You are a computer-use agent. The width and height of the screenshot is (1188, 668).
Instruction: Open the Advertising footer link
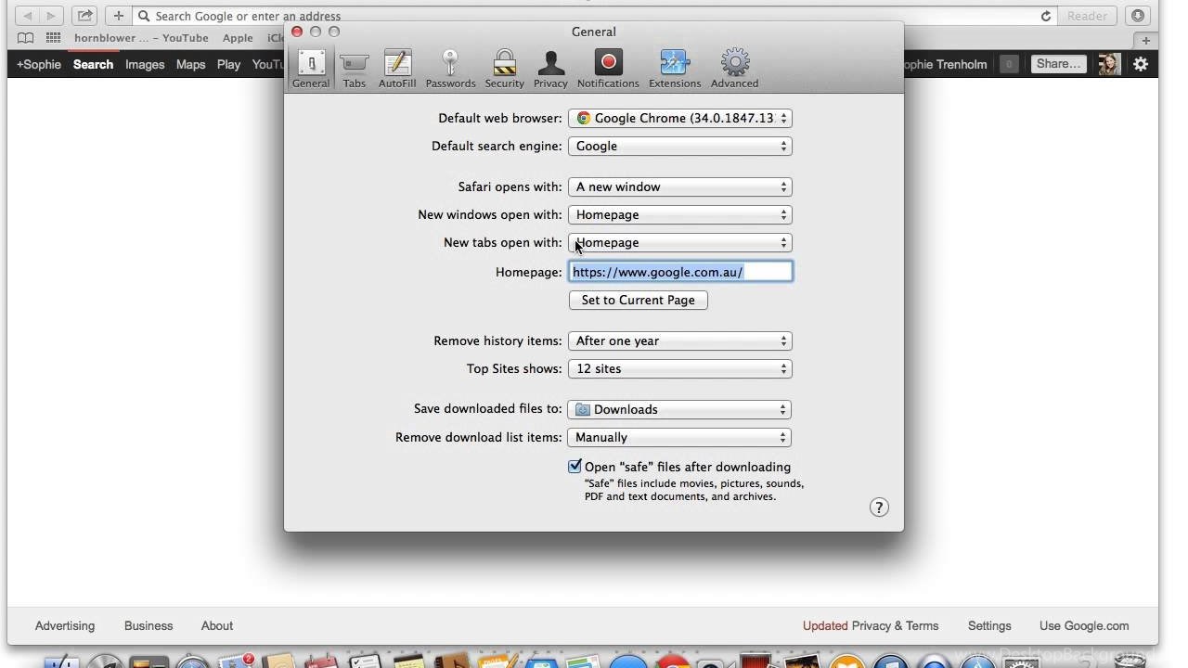[65, 625]
